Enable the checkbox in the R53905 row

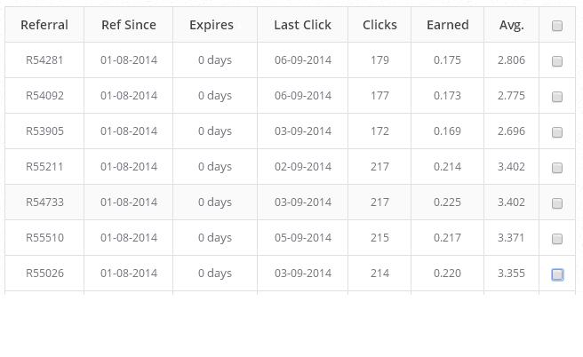click(557, 132)
